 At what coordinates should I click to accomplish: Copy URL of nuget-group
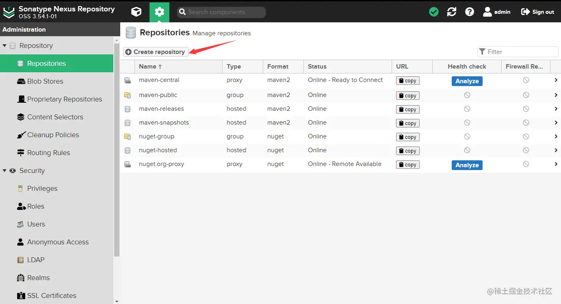point(408,137)
